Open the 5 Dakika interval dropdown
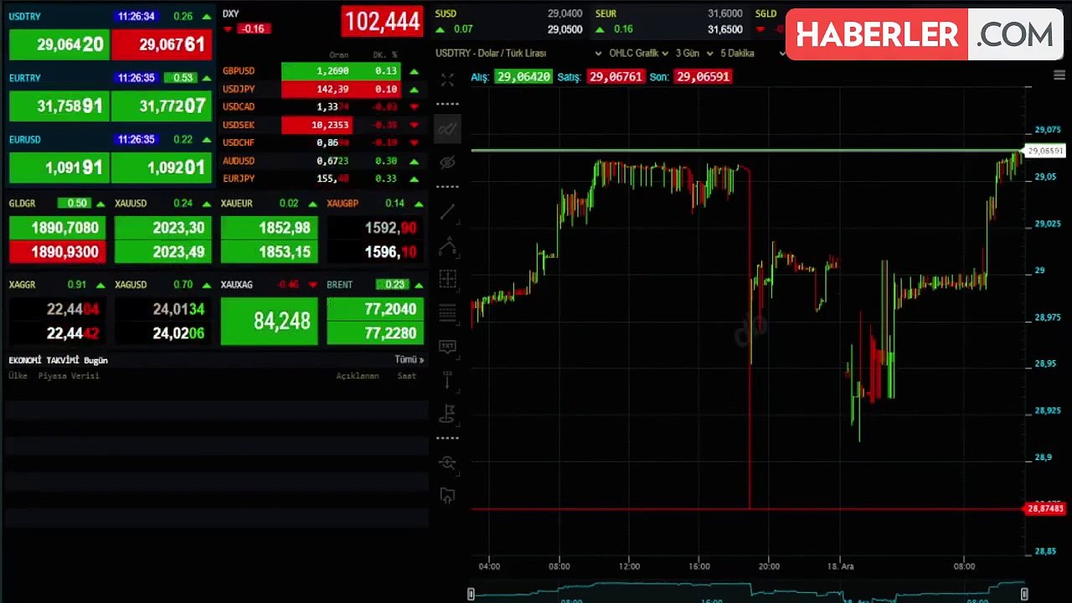 (752, 54)
